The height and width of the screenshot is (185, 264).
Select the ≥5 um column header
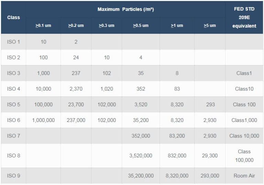[210, 26]
